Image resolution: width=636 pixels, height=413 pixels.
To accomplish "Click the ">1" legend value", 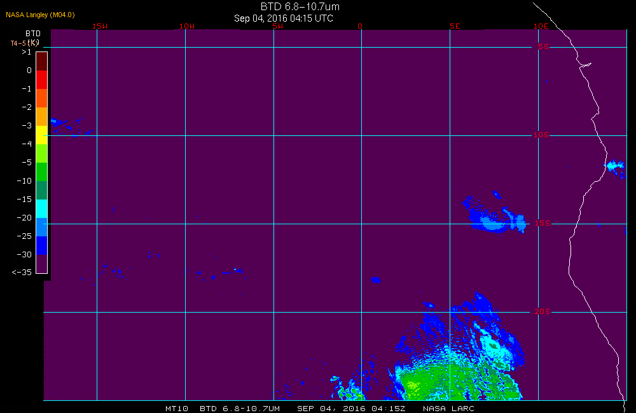I will (27, 52).
